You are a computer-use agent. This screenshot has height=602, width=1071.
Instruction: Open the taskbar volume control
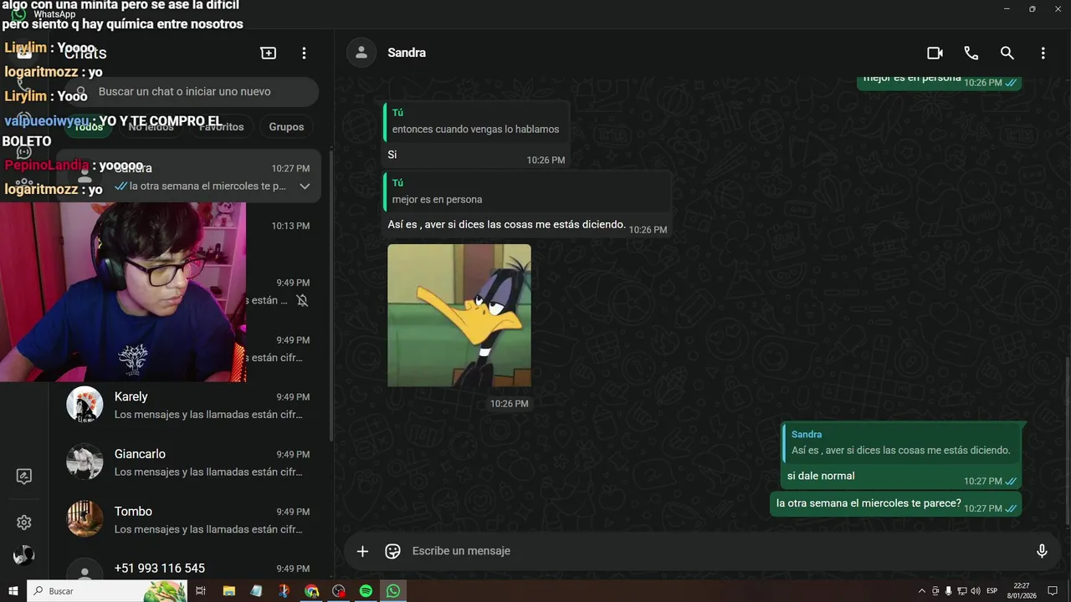tap(976, 591)
